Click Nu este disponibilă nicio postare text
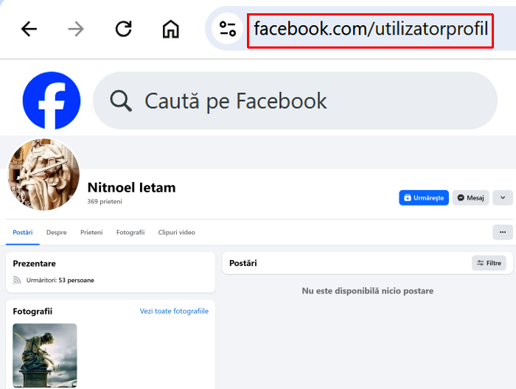This screenshot has height=389, width=516. (368, 291)
